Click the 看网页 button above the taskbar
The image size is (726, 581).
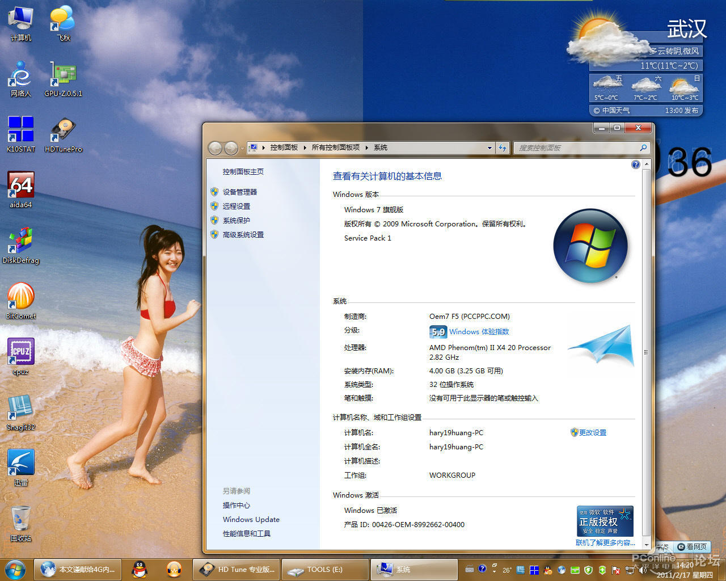pyautogui.click(x=693, y=547)
